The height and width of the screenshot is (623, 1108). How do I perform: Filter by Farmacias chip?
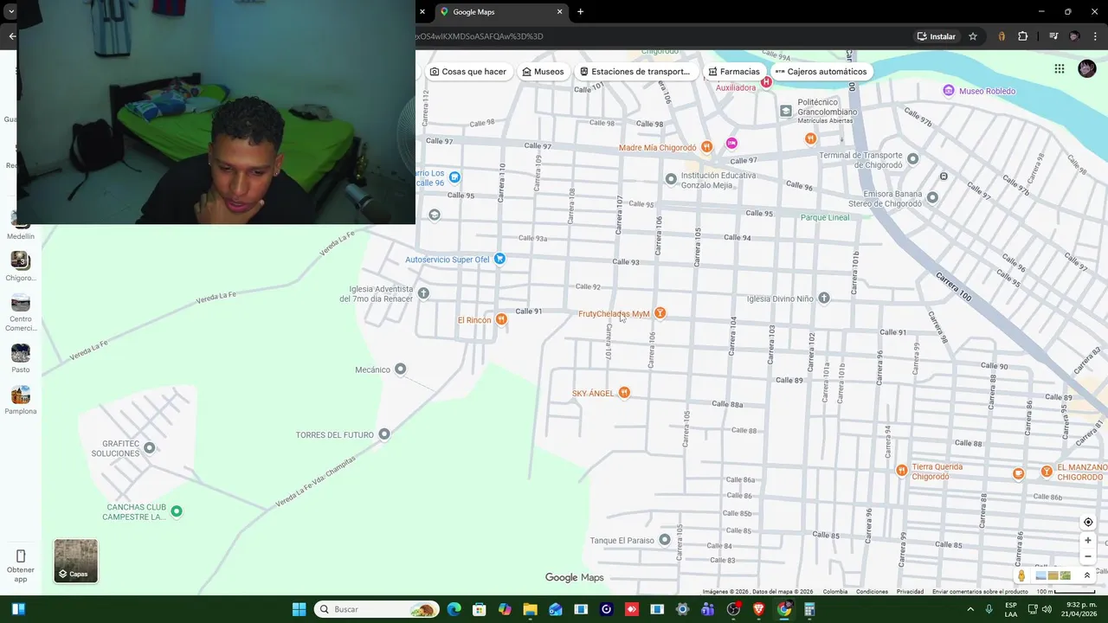(x=733, y=72)
